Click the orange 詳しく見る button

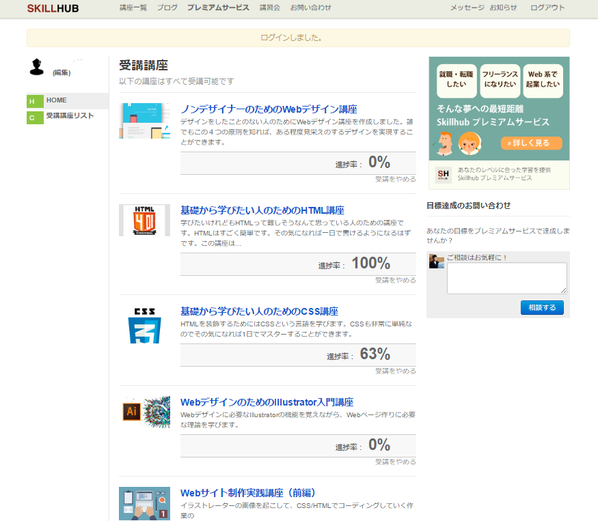click(531, 143)
